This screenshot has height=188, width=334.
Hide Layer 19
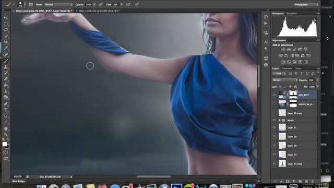pos(274,146)
